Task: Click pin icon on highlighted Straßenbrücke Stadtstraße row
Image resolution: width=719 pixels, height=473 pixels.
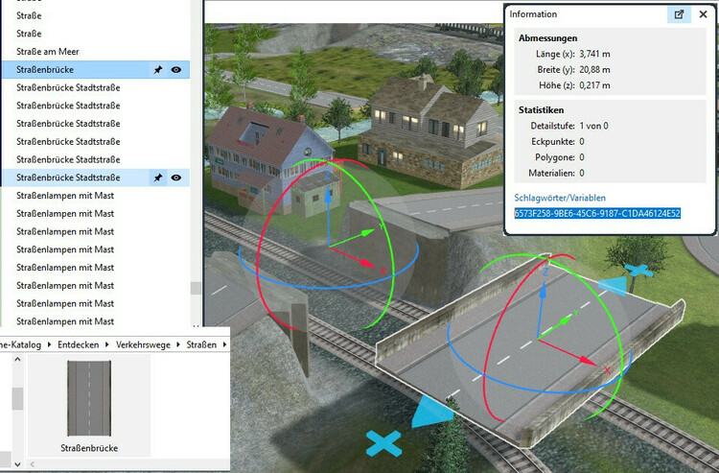Action: [158, 177]
